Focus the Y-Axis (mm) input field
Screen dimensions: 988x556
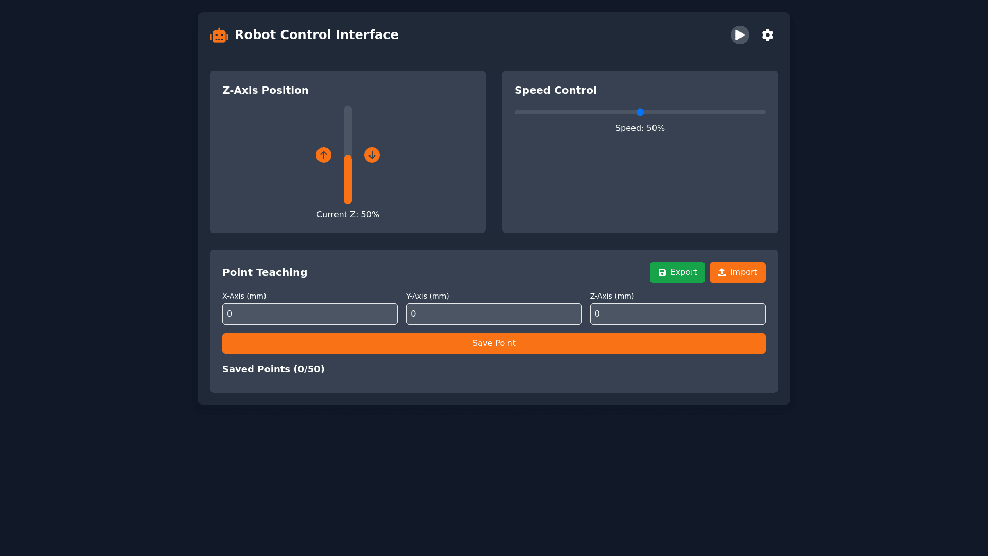(x=493, y=314)
